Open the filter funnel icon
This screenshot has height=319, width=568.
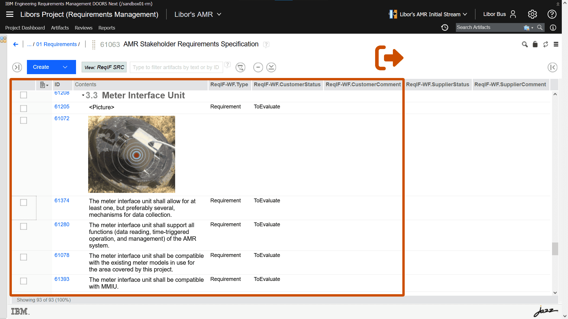point(240,67)
